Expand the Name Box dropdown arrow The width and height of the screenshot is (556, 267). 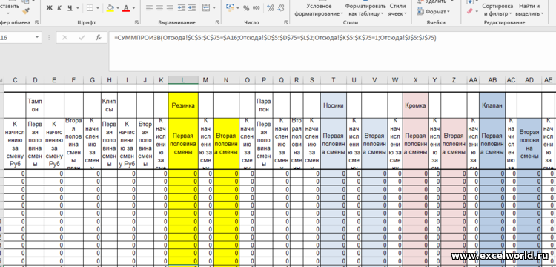(x=37, y=37)
